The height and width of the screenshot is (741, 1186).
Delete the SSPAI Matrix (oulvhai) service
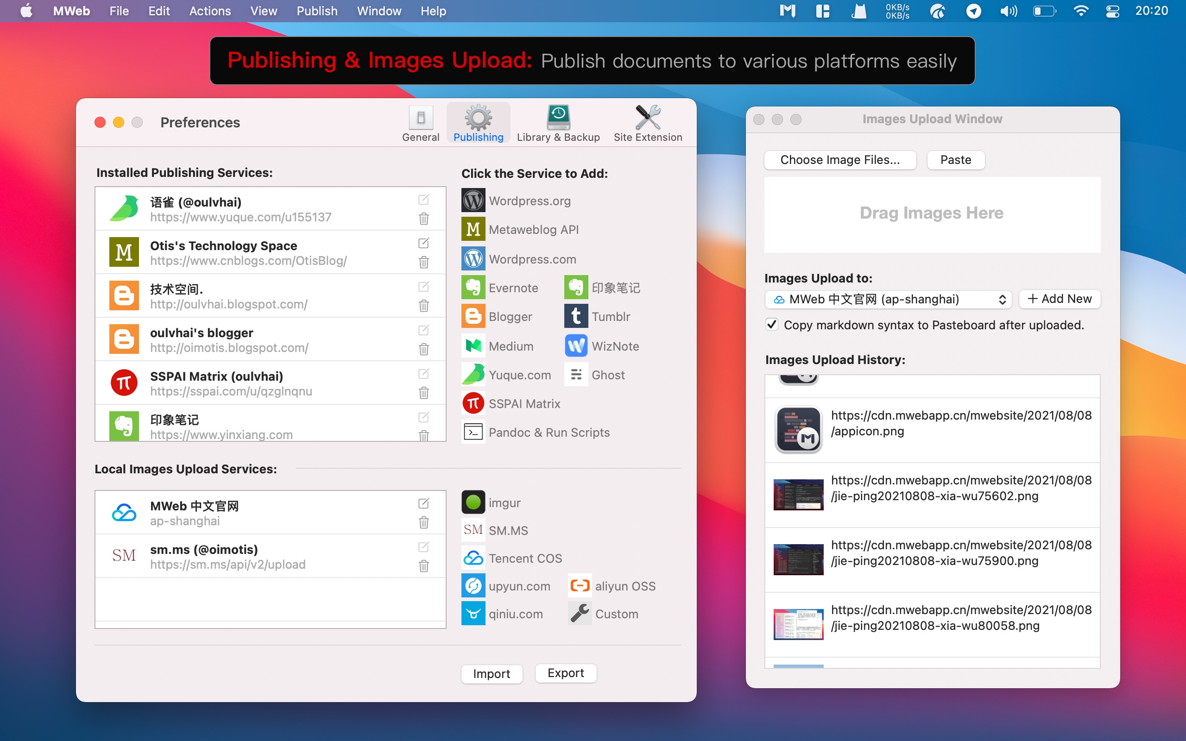tap(423, 393)
